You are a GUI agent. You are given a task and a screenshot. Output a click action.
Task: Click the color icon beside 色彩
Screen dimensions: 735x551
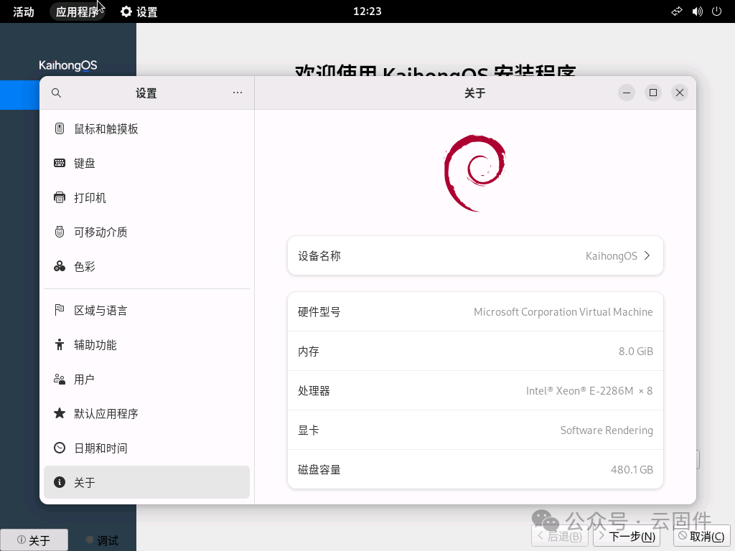point(60,266)
